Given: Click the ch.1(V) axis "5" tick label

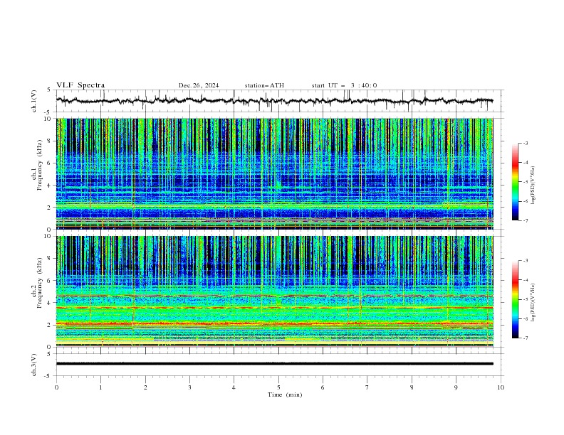Looking at the screenshot, I should [49, 90].
